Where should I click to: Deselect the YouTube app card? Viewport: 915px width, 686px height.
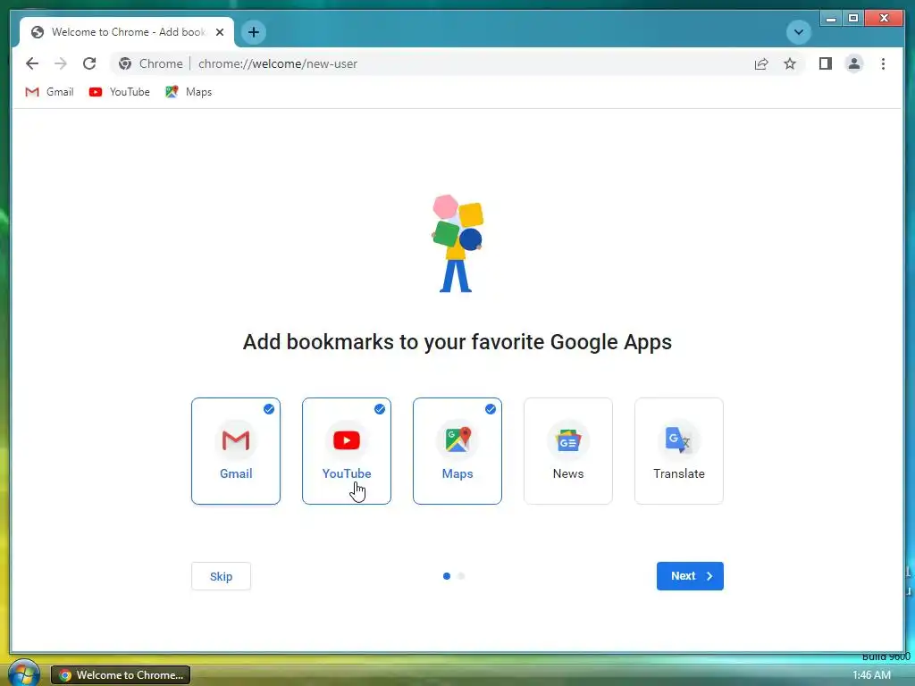pos(347,451)
